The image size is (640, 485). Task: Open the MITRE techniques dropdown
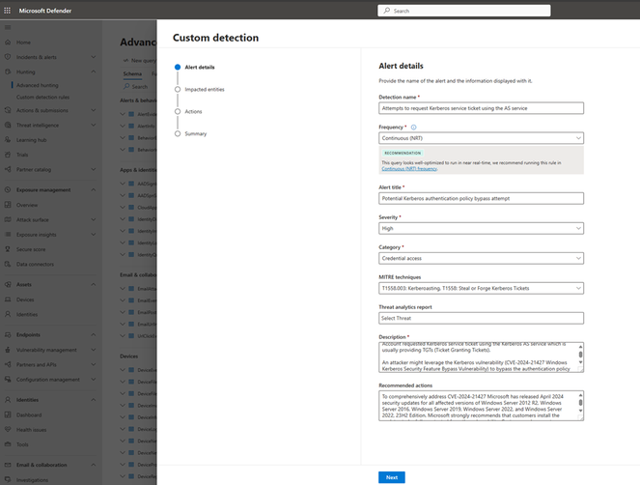click(481, 288)
